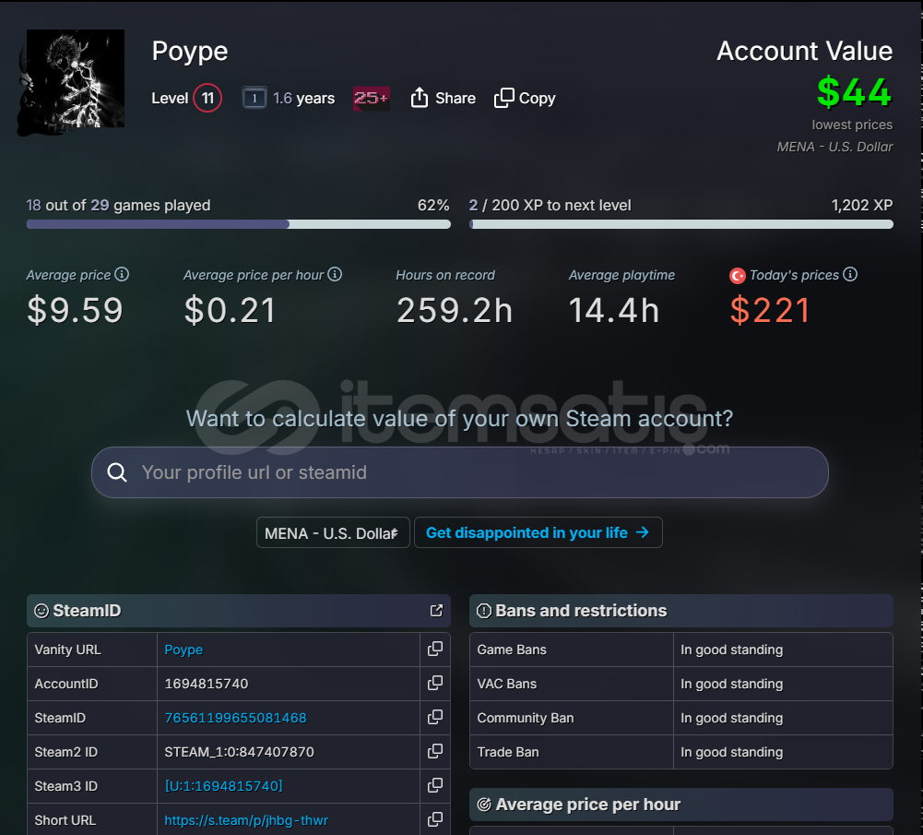Copy the Vanity URL value
This screenshot has height=835, width=923.
435,649
